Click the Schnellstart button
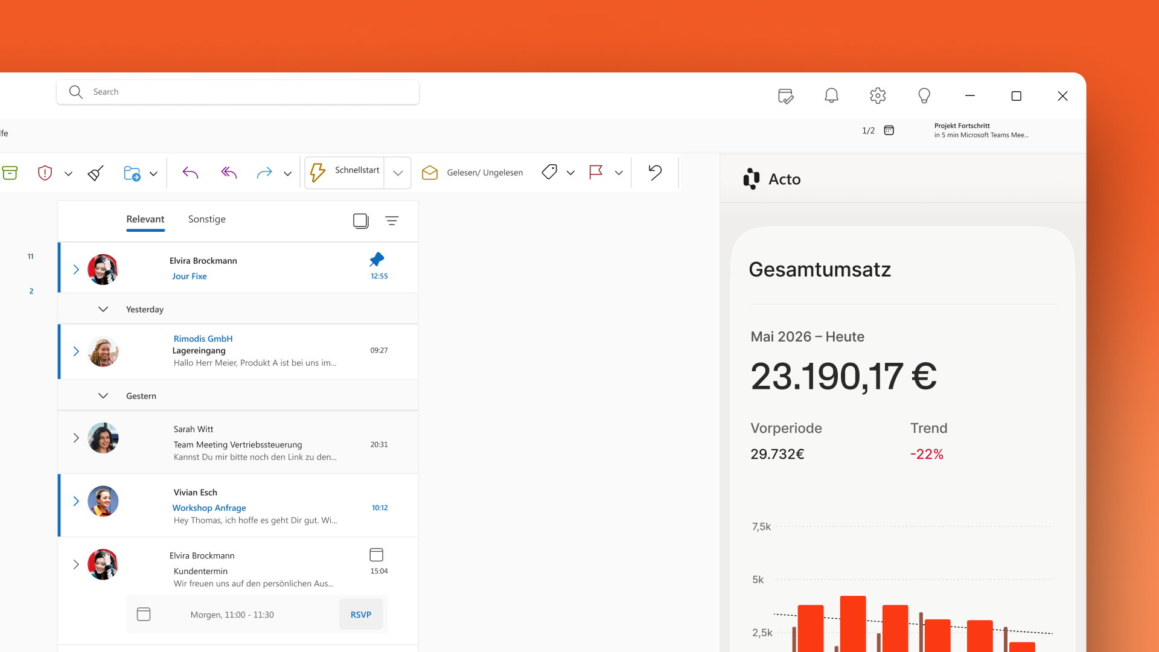Image resolution: width=1159 pixels, height=652 pixels. pyautogui.click(x=345, y=173)
